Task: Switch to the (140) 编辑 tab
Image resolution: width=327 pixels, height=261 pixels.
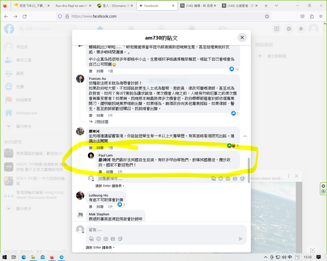Action: [x=198, y=6]
